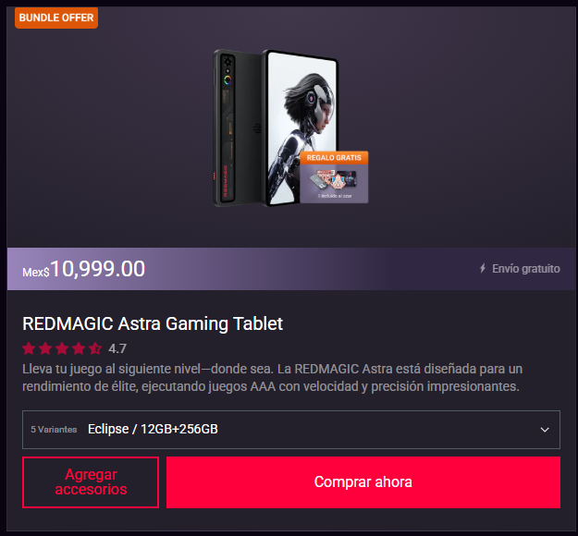Click the half-filled fifth rating star
578x536 pixels.
coord(95,348)
